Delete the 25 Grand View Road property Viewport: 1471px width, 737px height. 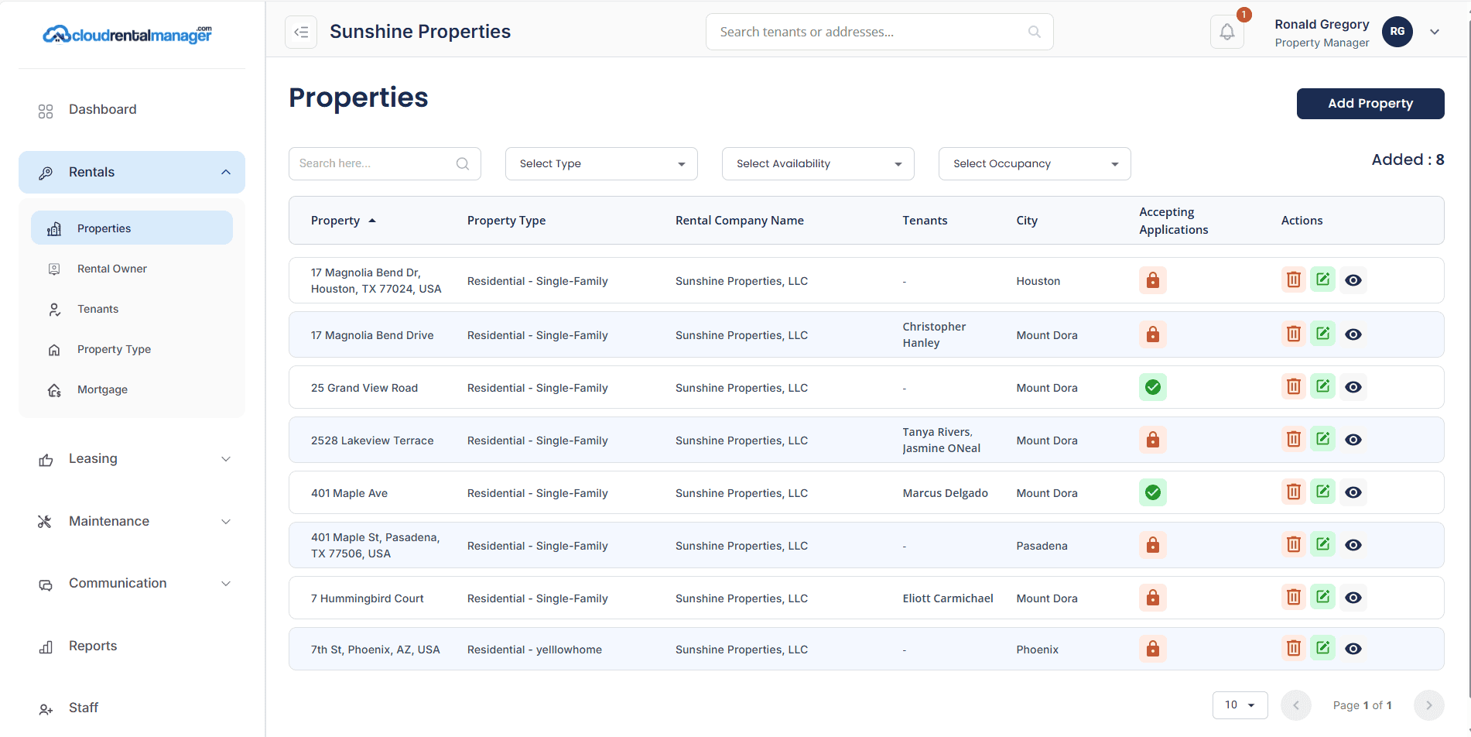(1293, 386)
